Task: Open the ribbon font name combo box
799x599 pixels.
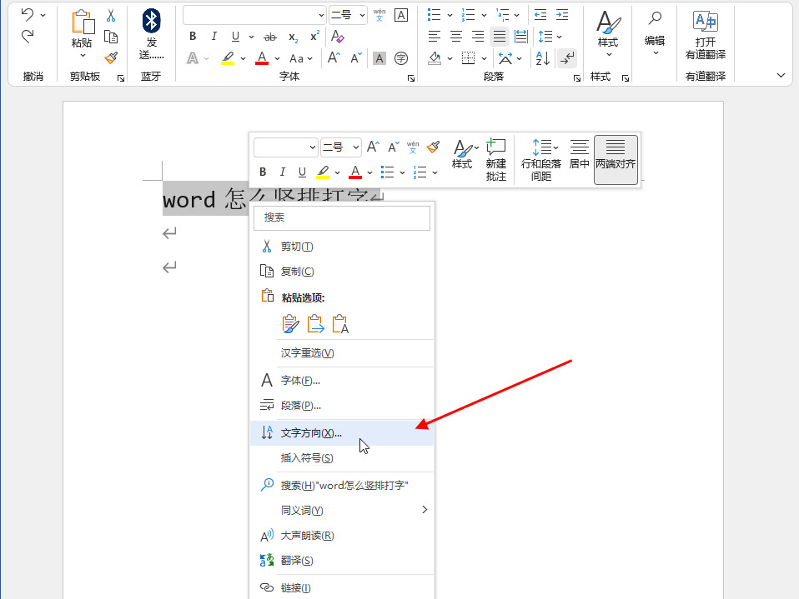Action: click(x=254, y=15)
